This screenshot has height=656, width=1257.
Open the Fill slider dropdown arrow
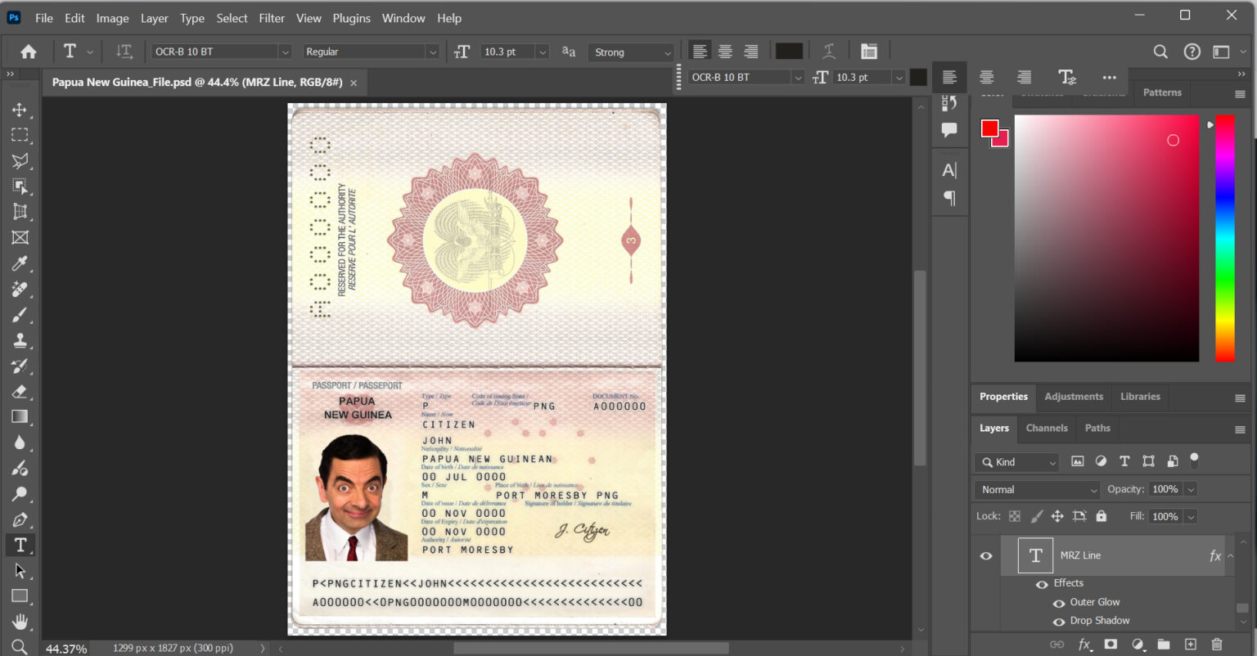click(x=1191, y=516)
